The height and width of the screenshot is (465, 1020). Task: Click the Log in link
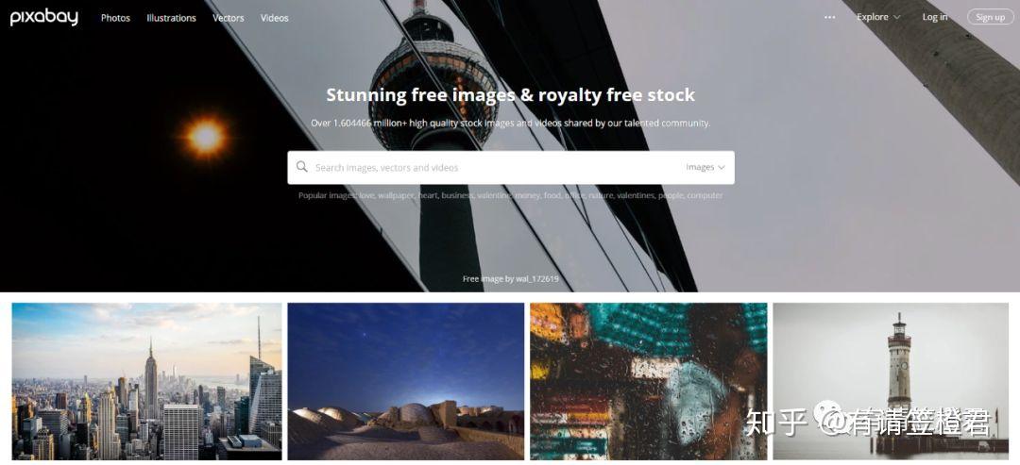point(935,17)
